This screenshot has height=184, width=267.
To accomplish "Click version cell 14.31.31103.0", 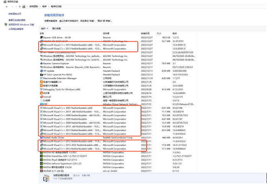I will point(180,145).
